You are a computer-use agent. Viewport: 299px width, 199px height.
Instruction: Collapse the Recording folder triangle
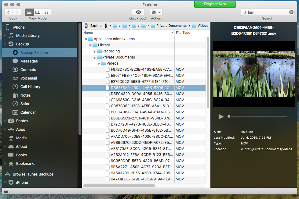95,52
